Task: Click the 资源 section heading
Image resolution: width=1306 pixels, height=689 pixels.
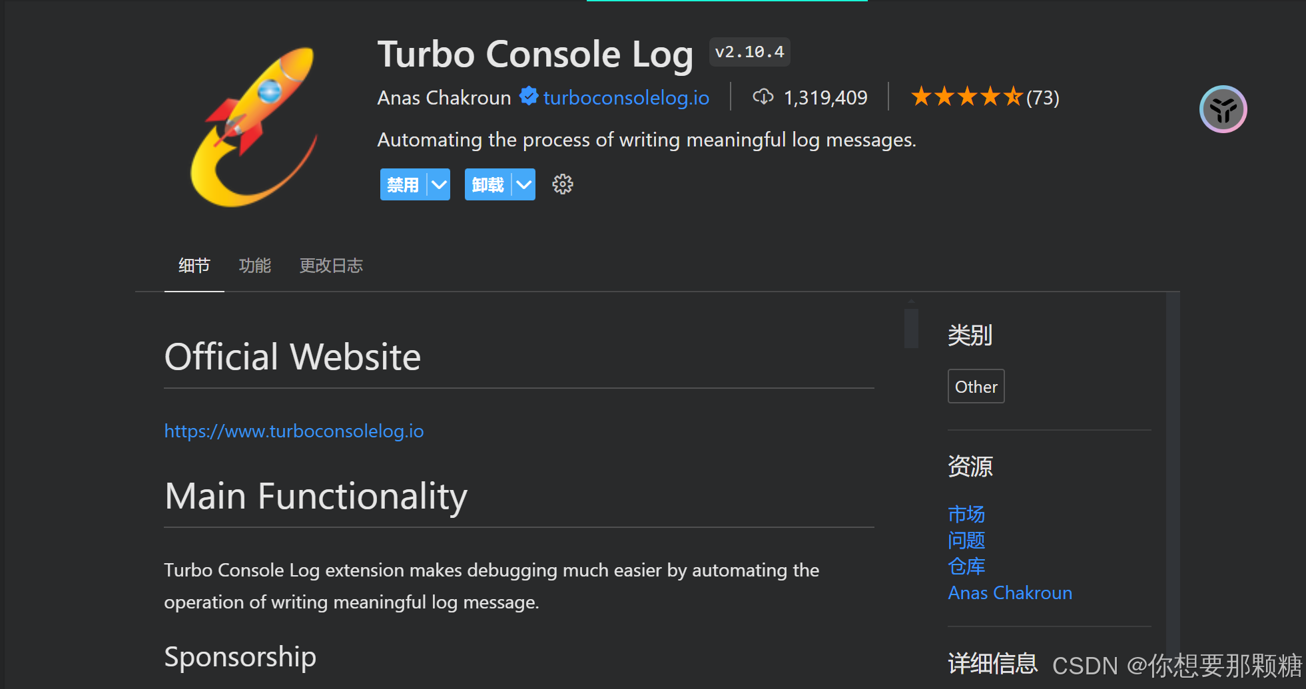Action: [x=970, y=466]
